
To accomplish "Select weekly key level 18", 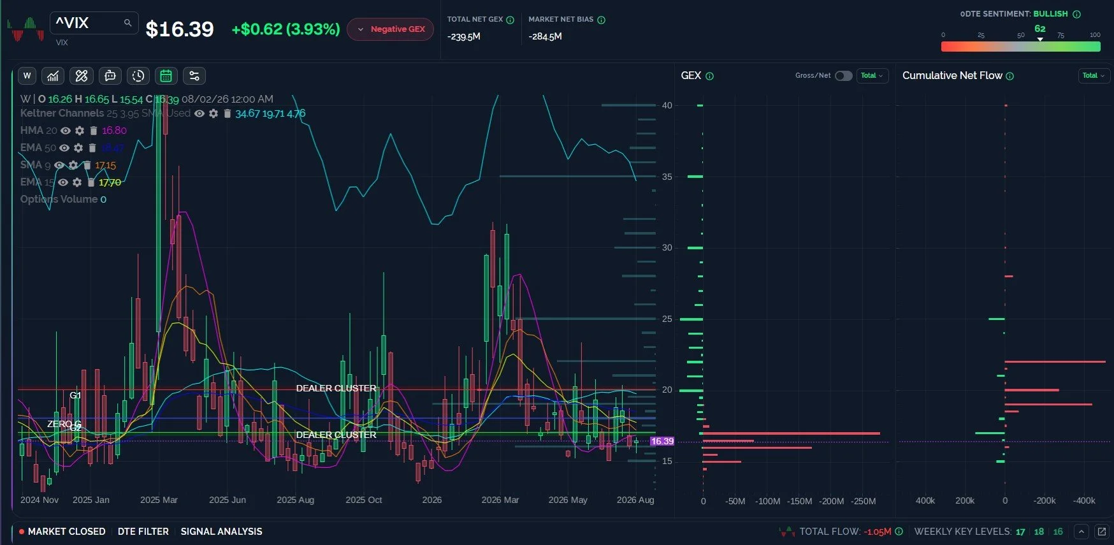I will point(1039,532).
